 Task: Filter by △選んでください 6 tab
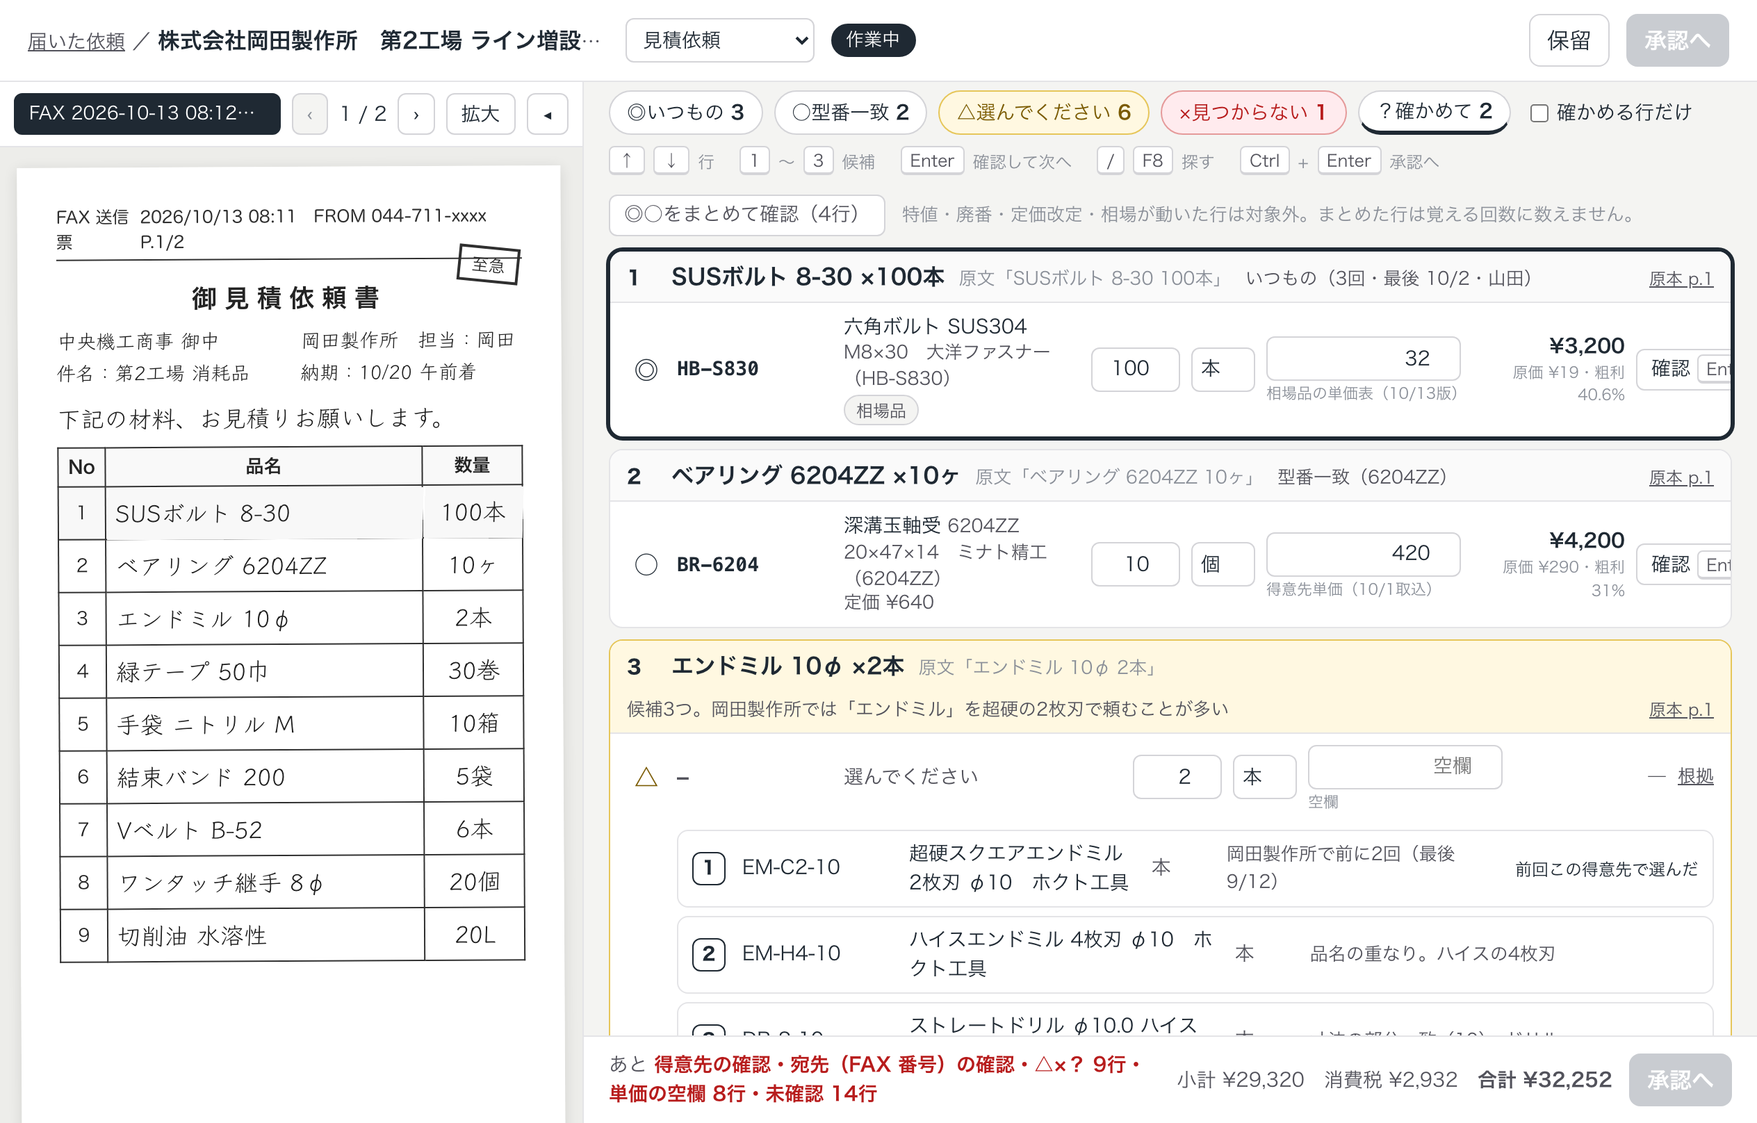coord(1043,113)
